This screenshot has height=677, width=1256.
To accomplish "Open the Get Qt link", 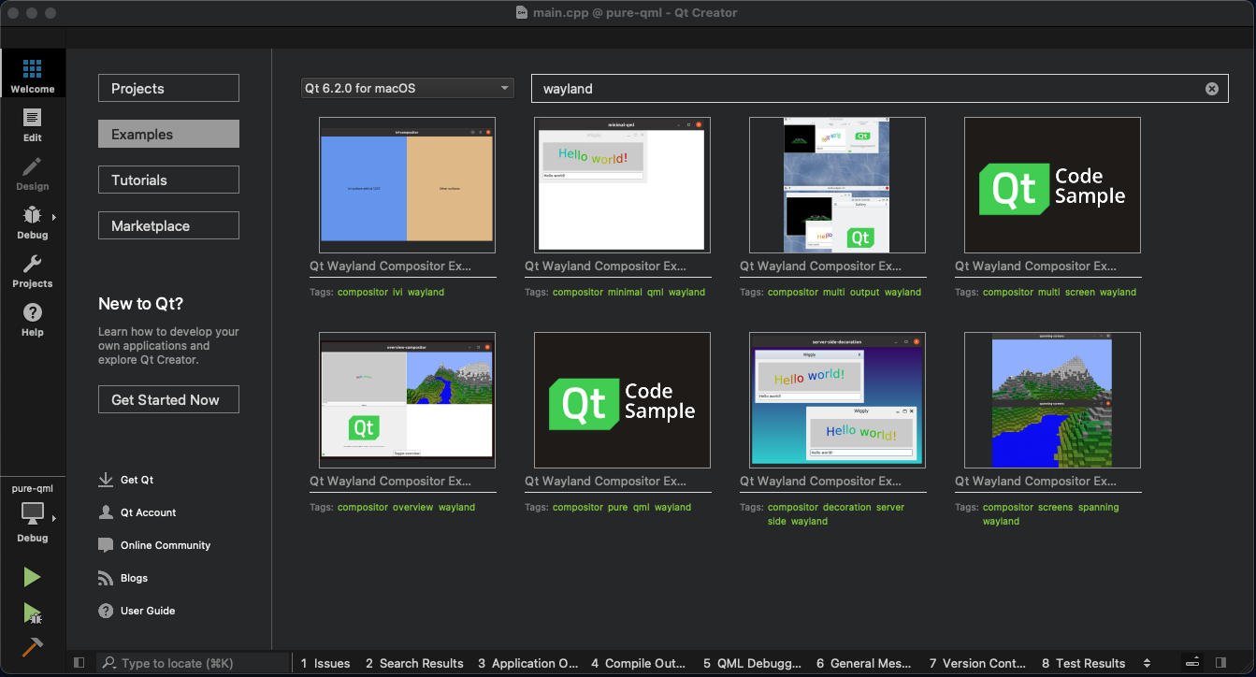I will [x=137, y=480].
